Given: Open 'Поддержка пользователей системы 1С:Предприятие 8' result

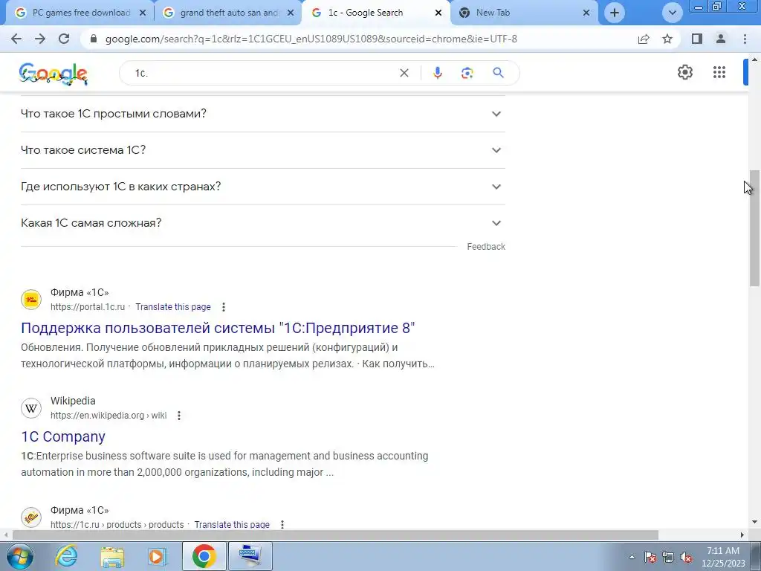Looking at the screenshot, I should [x=218, y=328].
